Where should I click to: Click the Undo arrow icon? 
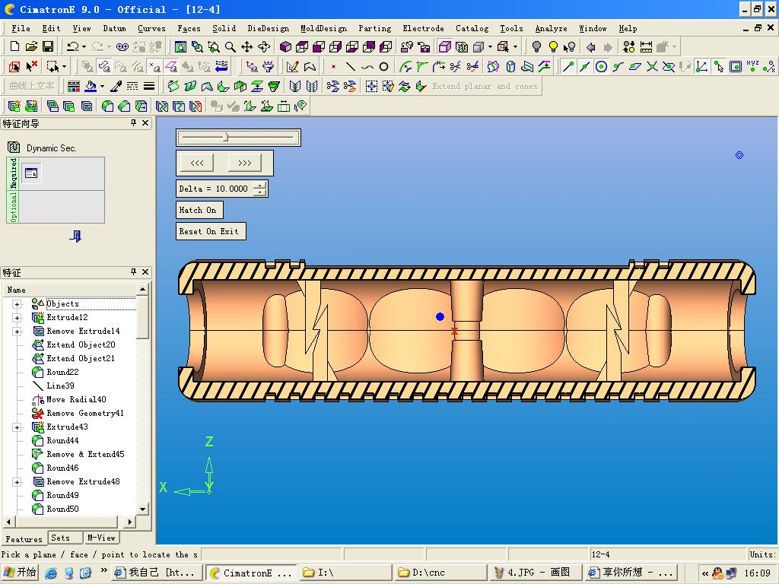[72, 47]
